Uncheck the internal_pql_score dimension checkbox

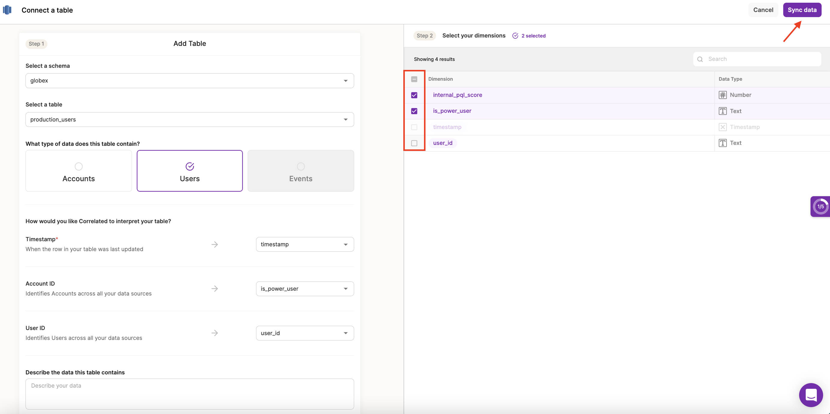[x=414, y=95]
